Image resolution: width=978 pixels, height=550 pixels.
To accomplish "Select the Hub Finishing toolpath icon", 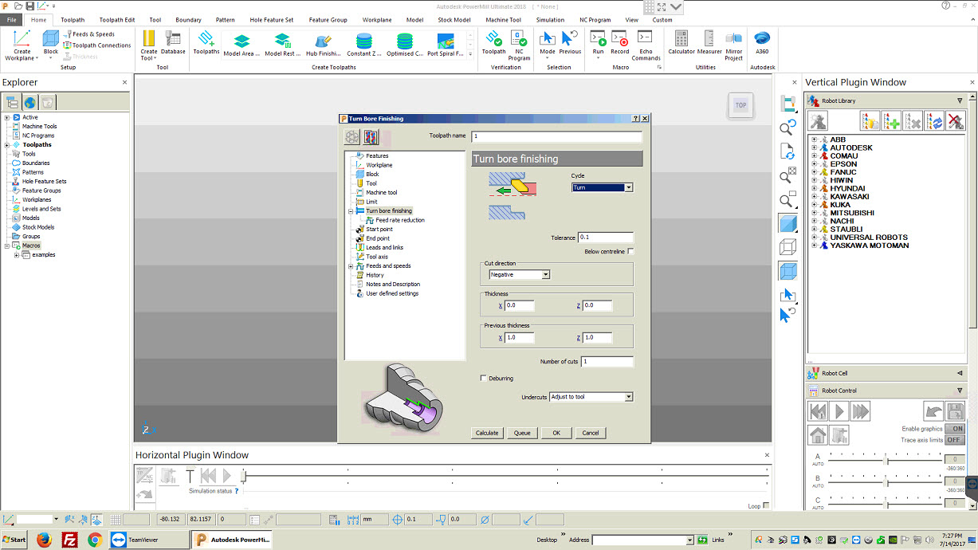I will pos(323,45).
